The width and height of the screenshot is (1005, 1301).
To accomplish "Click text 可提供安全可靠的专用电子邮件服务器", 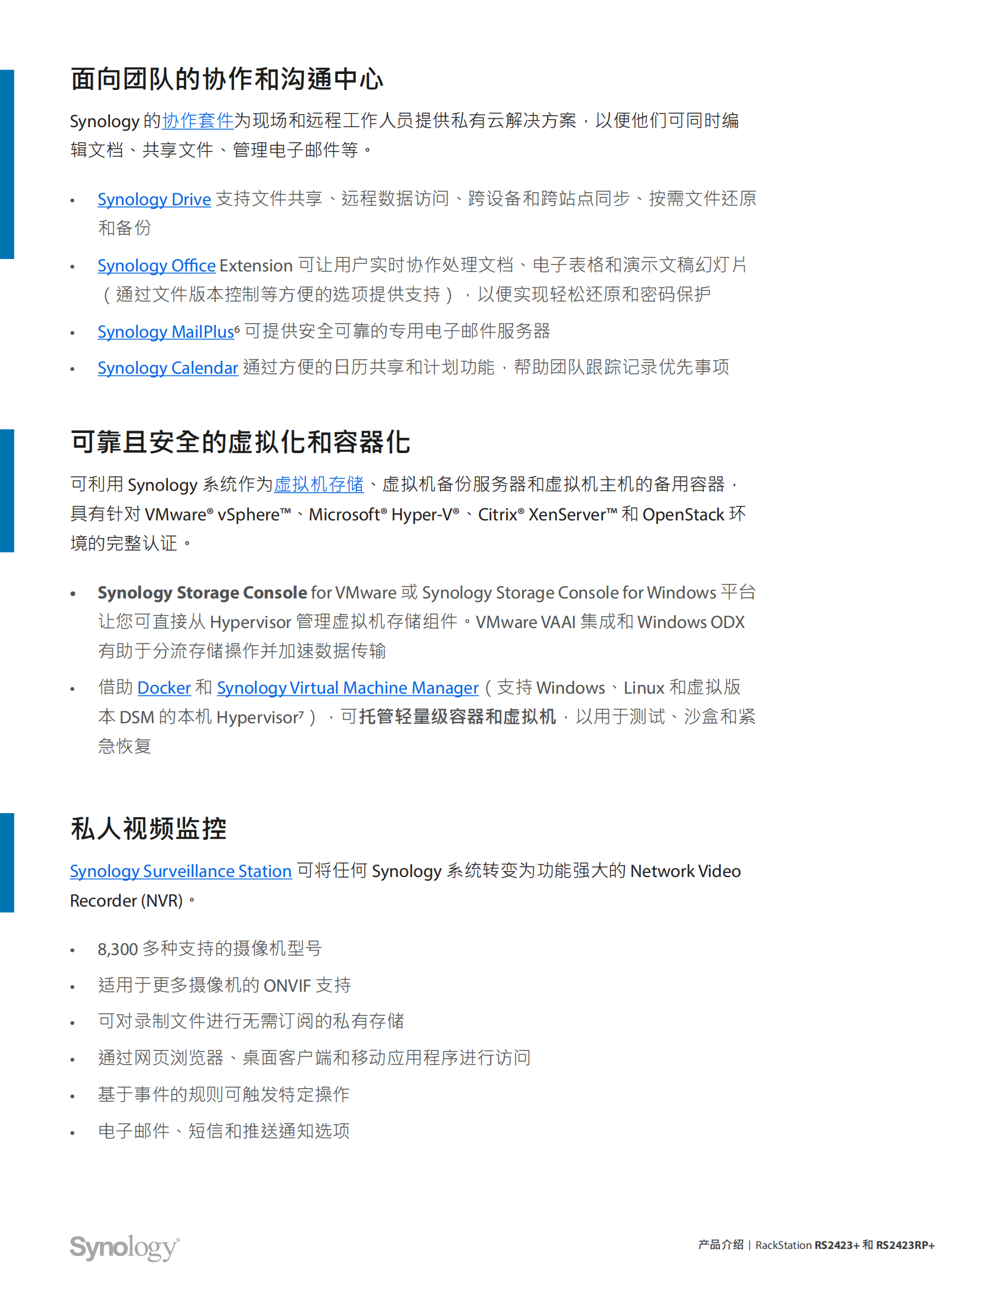I will tap(397, 332).
